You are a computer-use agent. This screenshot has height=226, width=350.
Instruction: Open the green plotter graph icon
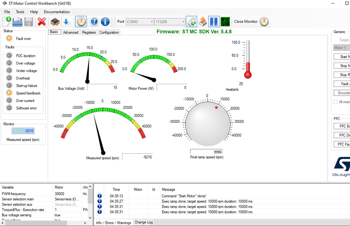click(225, 22)
